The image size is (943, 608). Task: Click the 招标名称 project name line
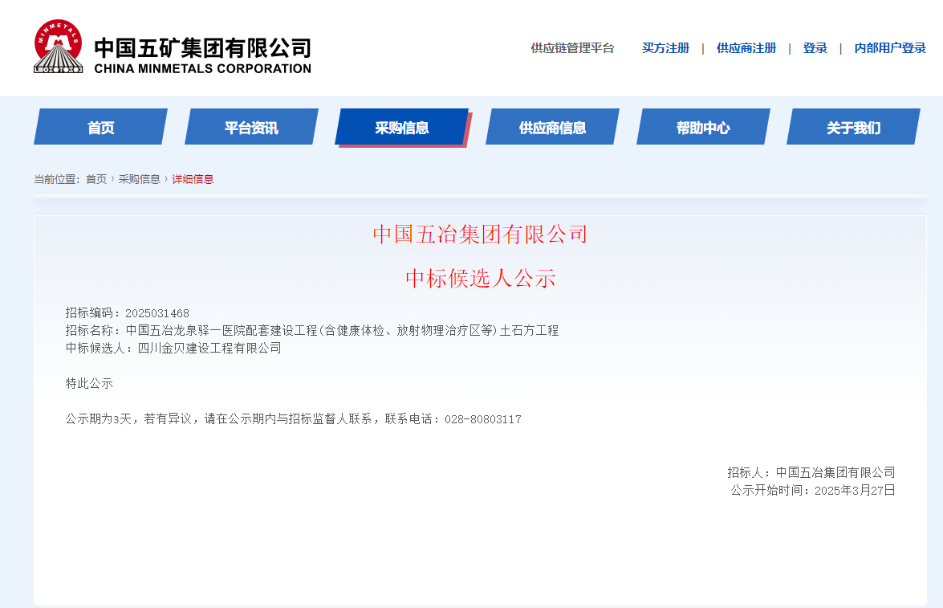tap(312, 330)
